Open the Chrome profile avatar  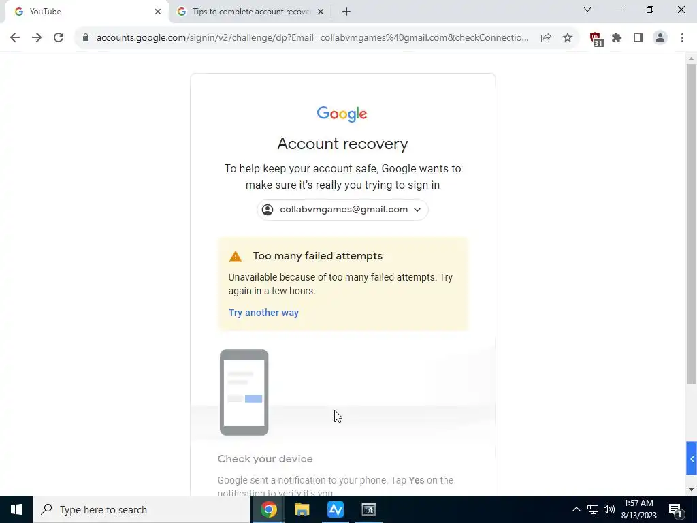(660, 38)
